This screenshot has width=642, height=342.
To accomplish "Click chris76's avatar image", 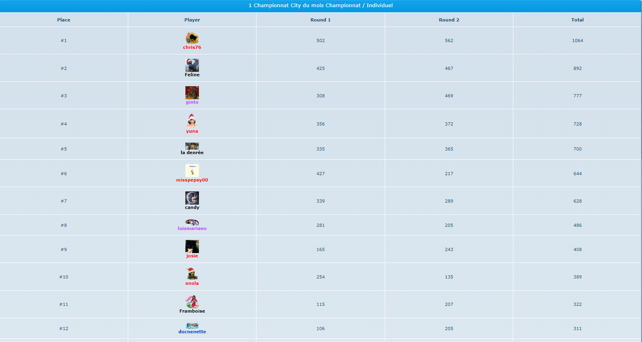I will pos(192,38).
